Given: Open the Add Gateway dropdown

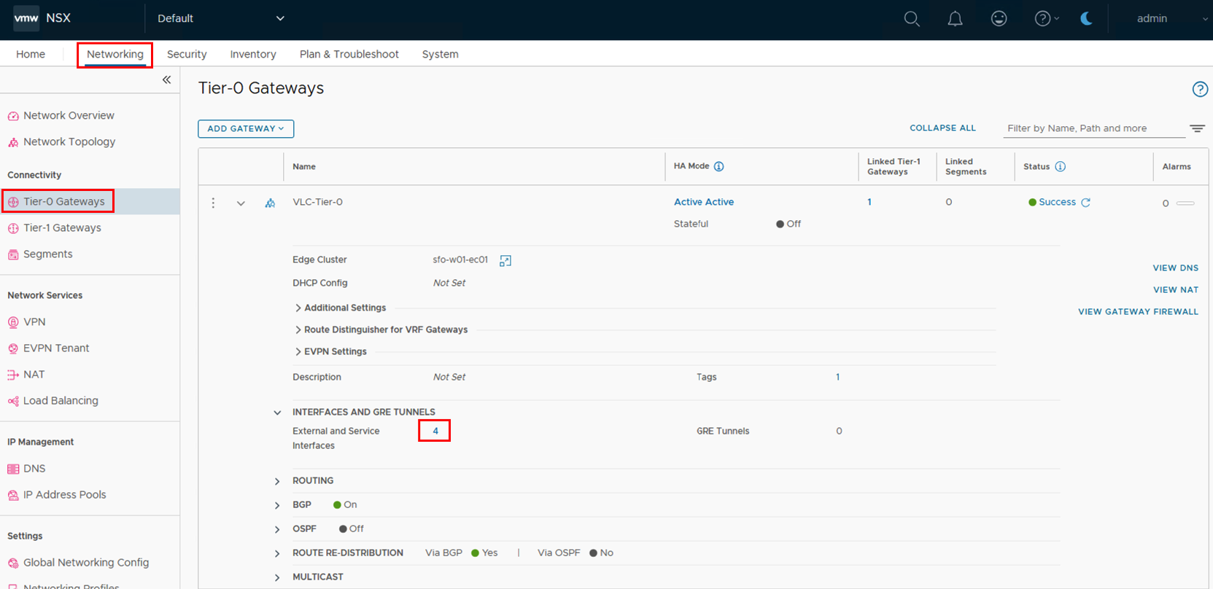Looking at the screenshot, I should [x=246, y=129].
